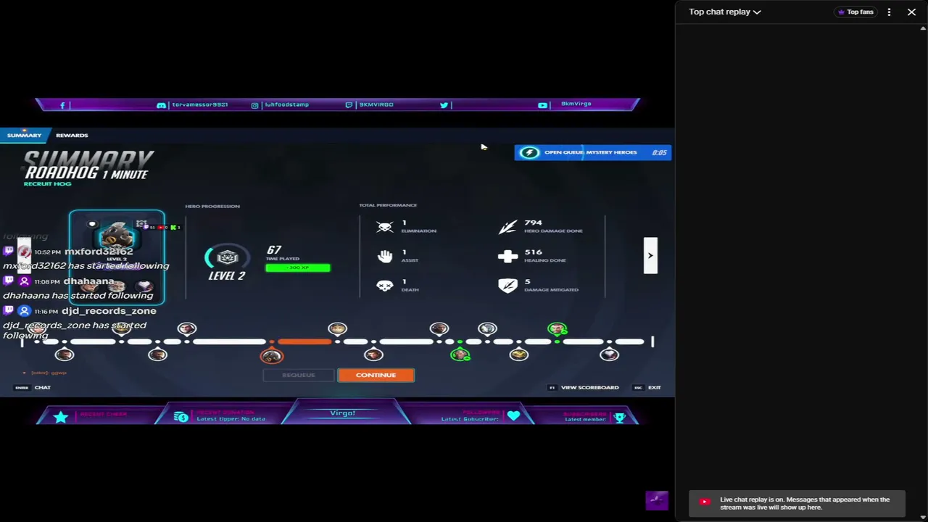Click the channel watermark thumbnail
Viewport: 928px width, 522px height.
pyautogui.click(x=657, y=501)
